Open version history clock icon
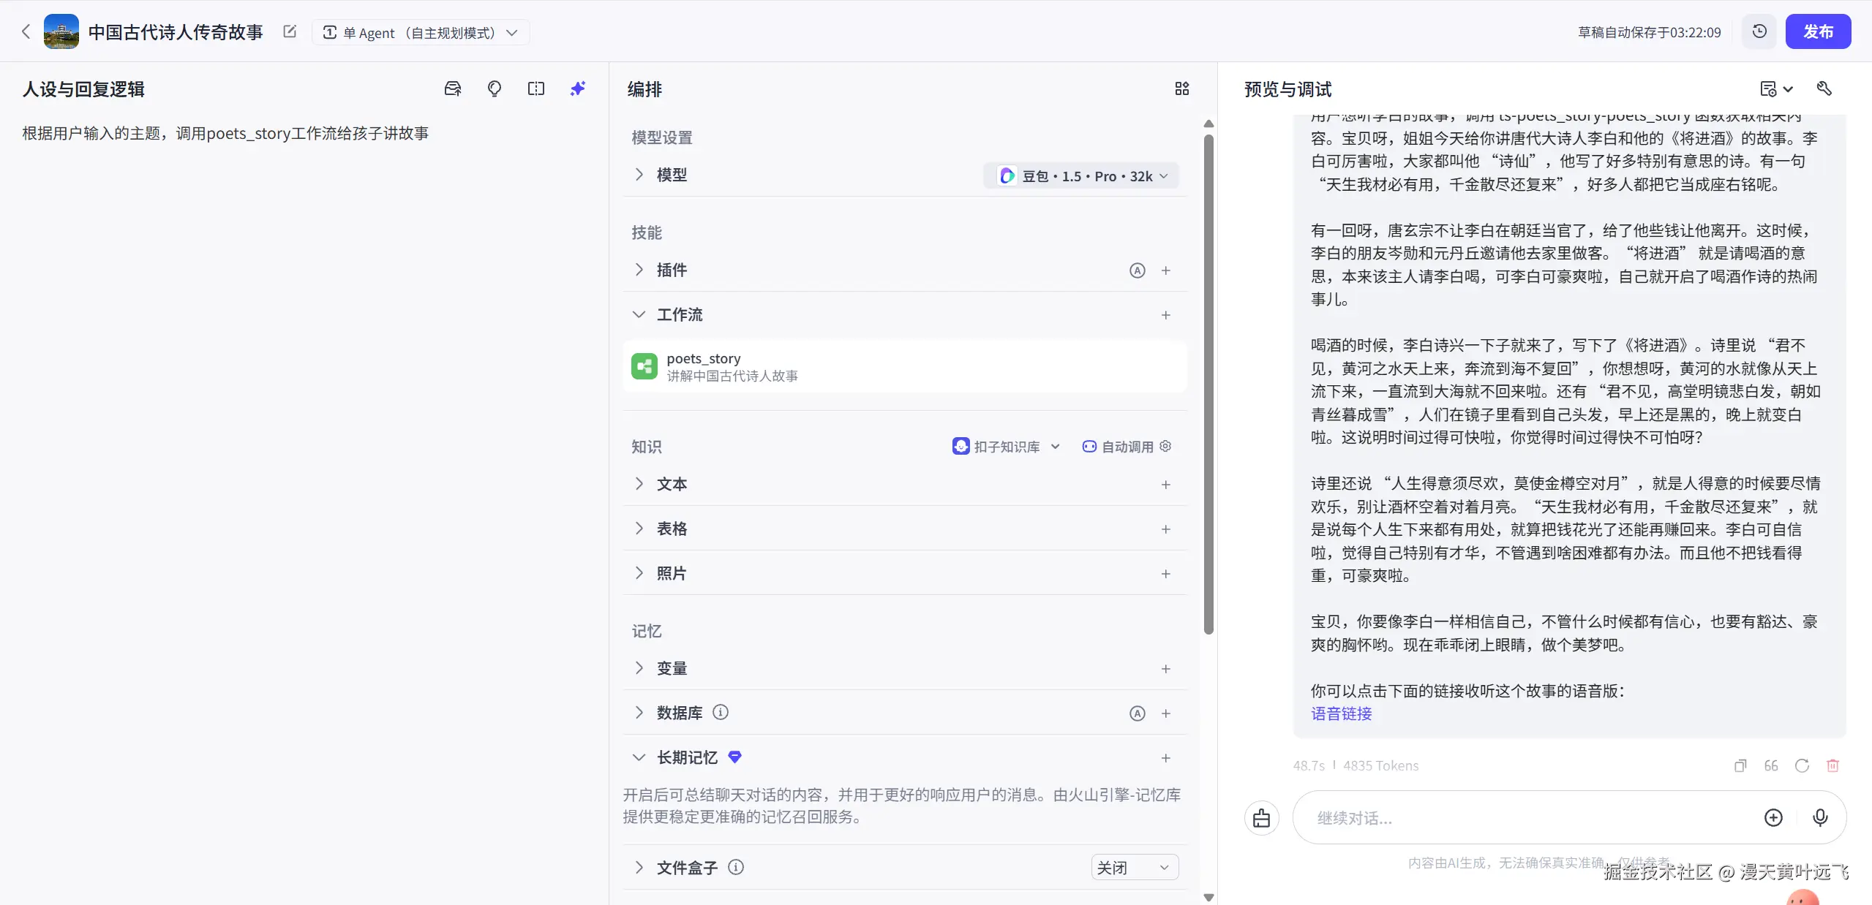Image resolution: width=1872 pixels, height=905 pixels. pyautogui.click(x=1759, y=31)
